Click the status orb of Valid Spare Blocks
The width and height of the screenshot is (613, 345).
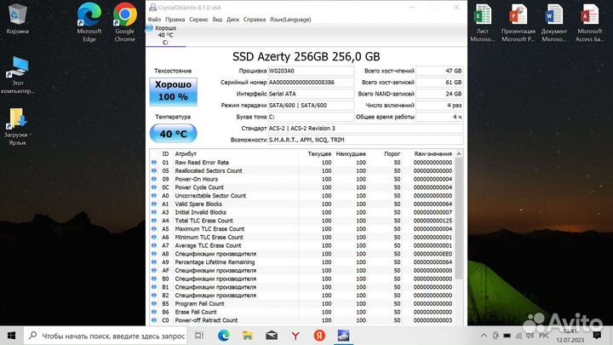point(154,204)
